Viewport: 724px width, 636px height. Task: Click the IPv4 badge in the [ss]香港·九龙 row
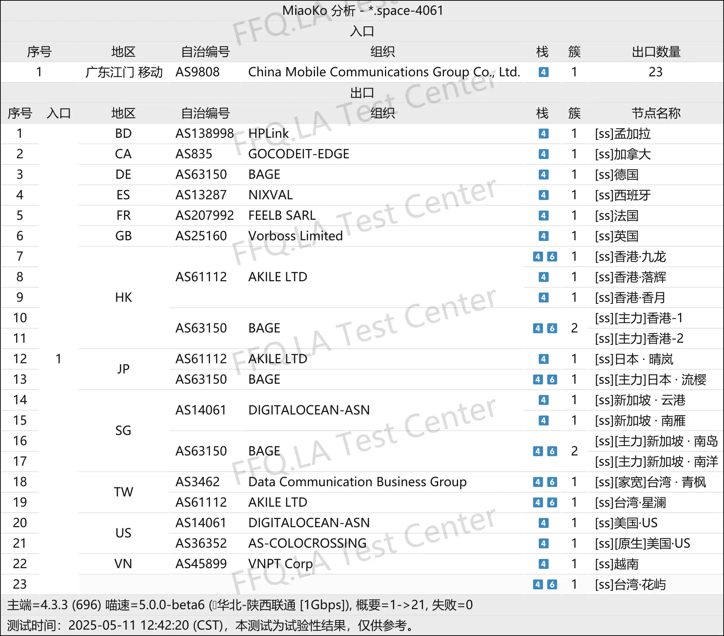pos(538,257)
